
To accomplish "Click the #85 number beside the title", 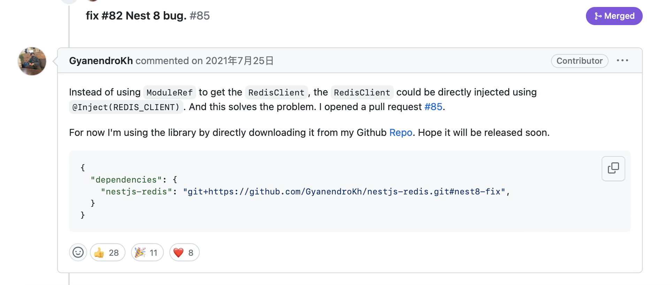I will click(x=200, y=16).
